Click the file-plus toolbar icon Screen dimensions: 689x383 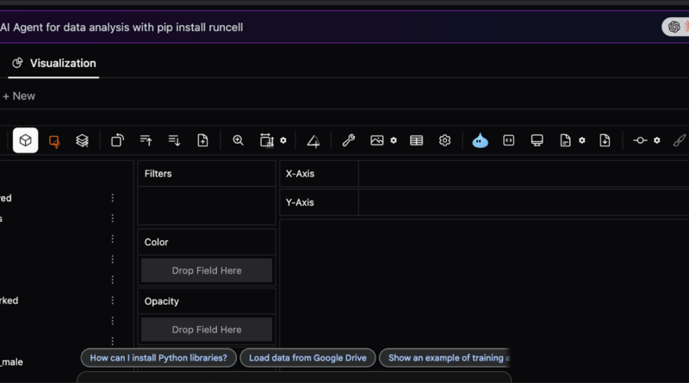(x=202, y=140)
